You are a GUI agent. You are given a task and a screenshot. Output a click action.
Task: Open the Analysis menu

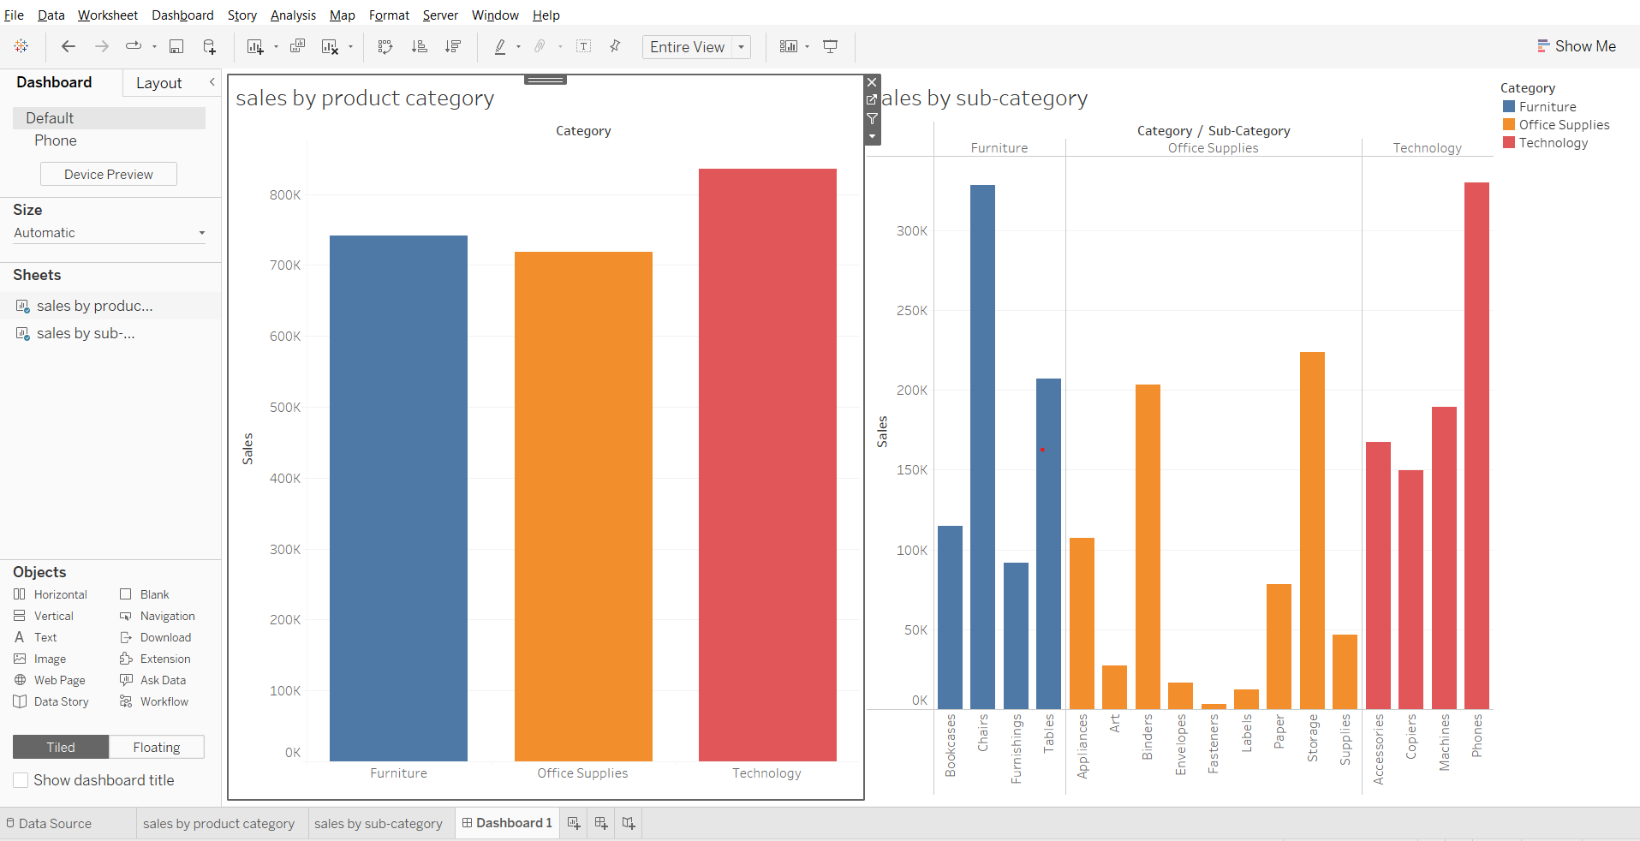(x=293, y=15)
